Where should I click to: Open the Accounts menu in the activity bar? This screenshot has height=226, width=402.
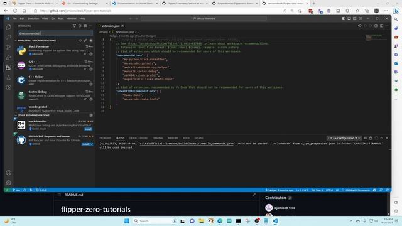click(x=8, y=173)
